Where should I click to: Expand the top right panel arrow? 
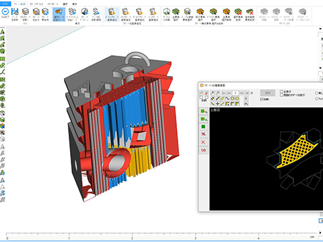click(320, 29)
